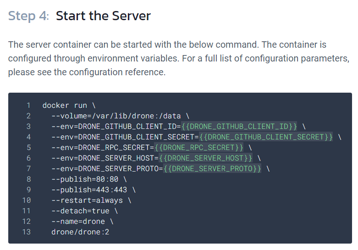This screenshot has width=358, height=250.
Task: Click the {{DRONE_SERVER_HOST}} placeholder
Action: (x=206, y=158)
